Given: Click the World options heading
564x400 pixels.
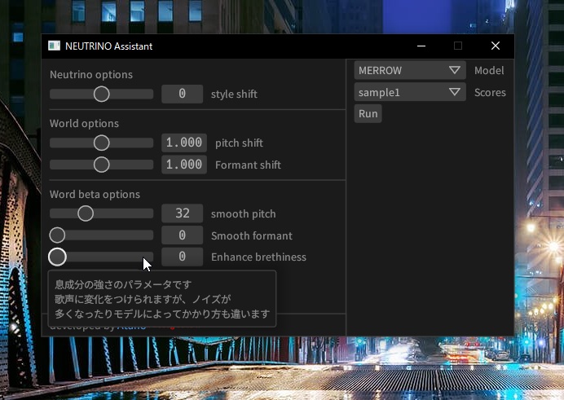Looking at the screenshot, I should click(x=84, y=123).
